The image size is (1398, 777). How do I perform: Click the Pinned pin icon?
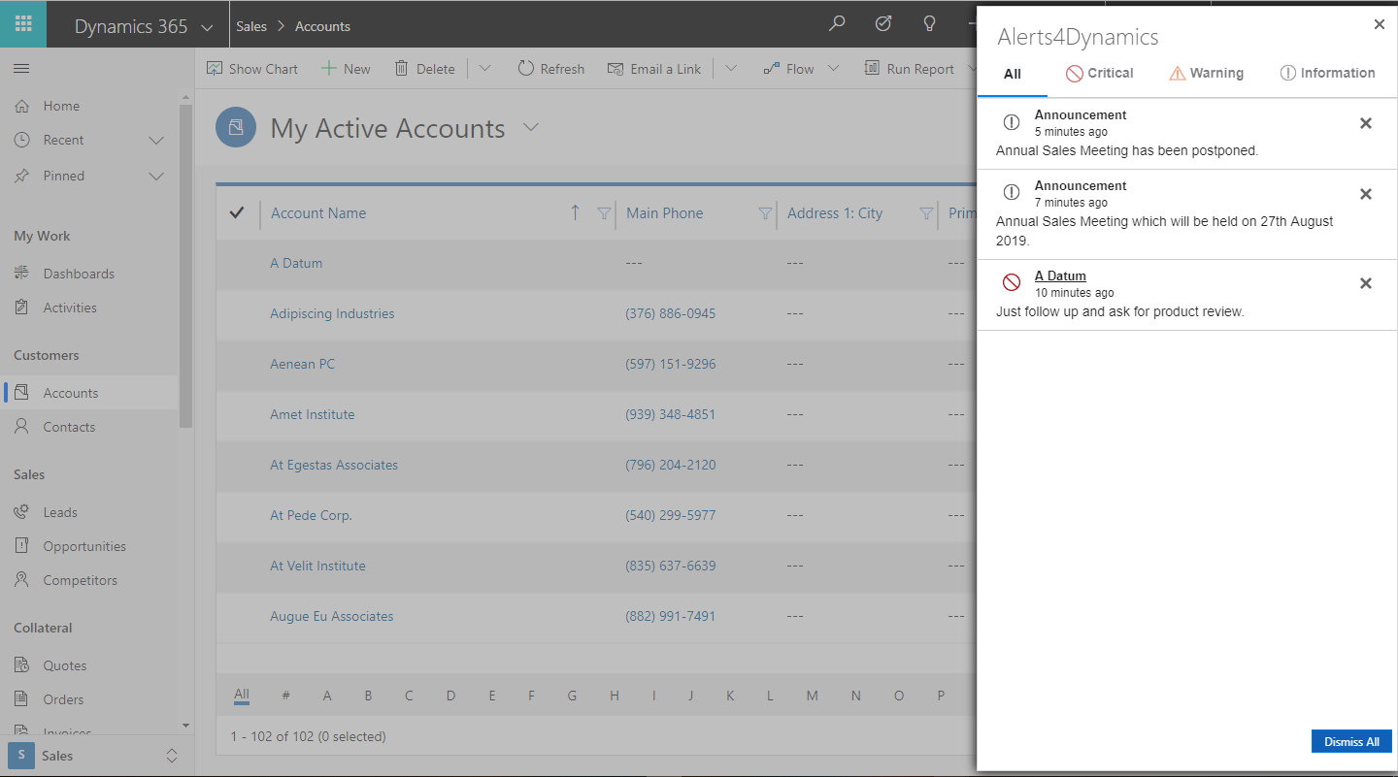click(x=22, y=176)
